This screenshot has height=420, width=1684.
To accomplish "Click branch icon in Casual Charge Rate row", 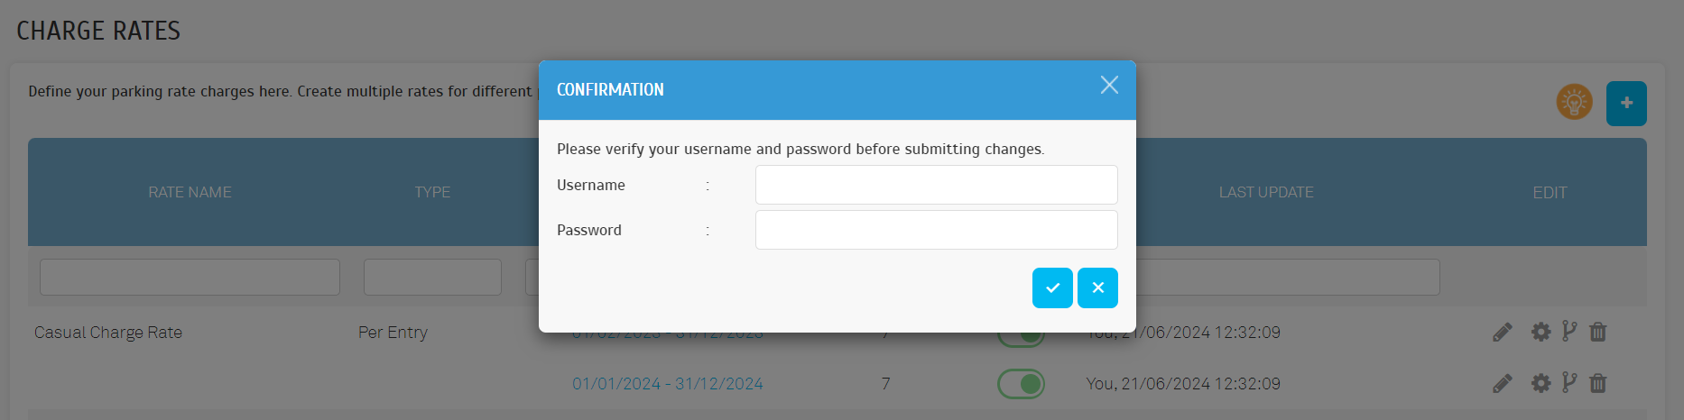I will (1569, 332).
